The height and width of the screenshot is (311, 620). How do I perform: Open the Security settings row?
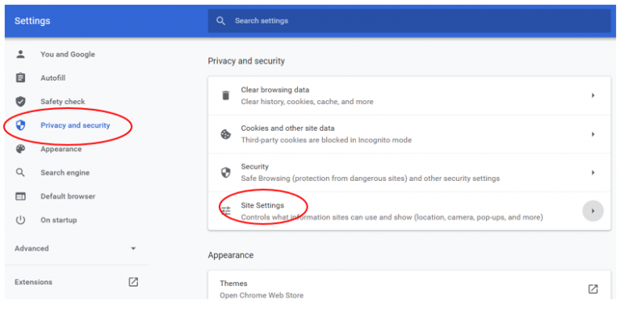pyautogui.click(x=409, y=173)
